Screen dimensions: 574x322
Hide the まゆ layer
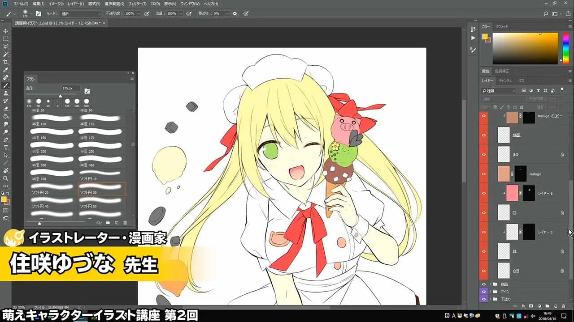484,154
